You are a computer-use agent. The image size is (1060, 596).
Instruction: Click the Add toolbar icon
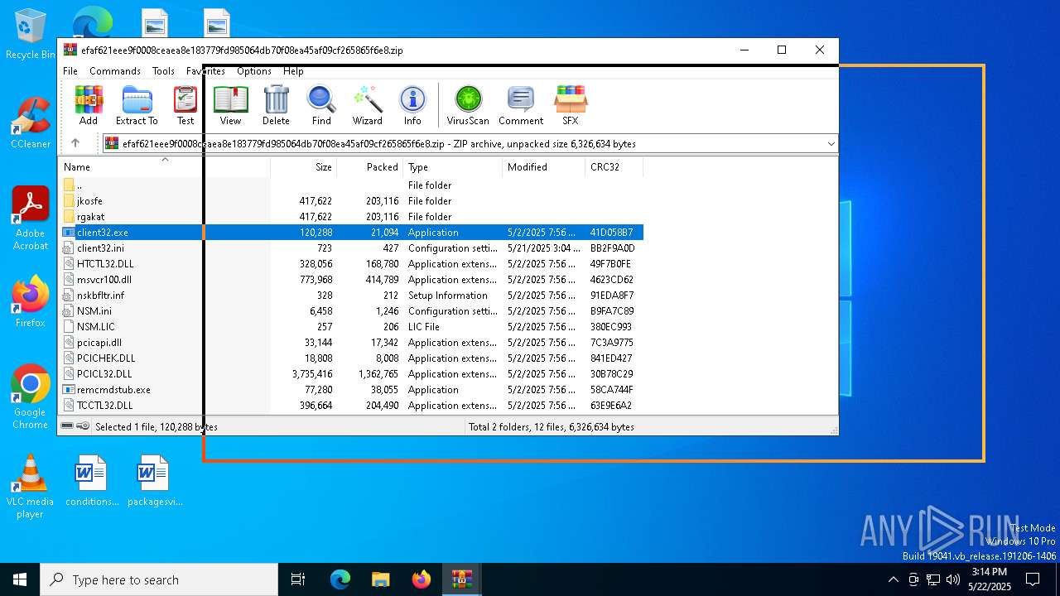[x=89, y=105]
